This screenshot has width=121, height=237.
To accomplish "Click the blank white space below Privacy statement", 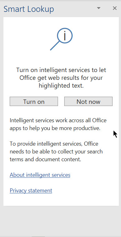I will (x=60, y=200).
